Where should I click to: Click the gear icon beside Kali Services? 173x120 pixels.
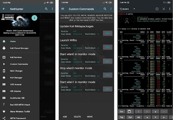[x=4, y=57]
